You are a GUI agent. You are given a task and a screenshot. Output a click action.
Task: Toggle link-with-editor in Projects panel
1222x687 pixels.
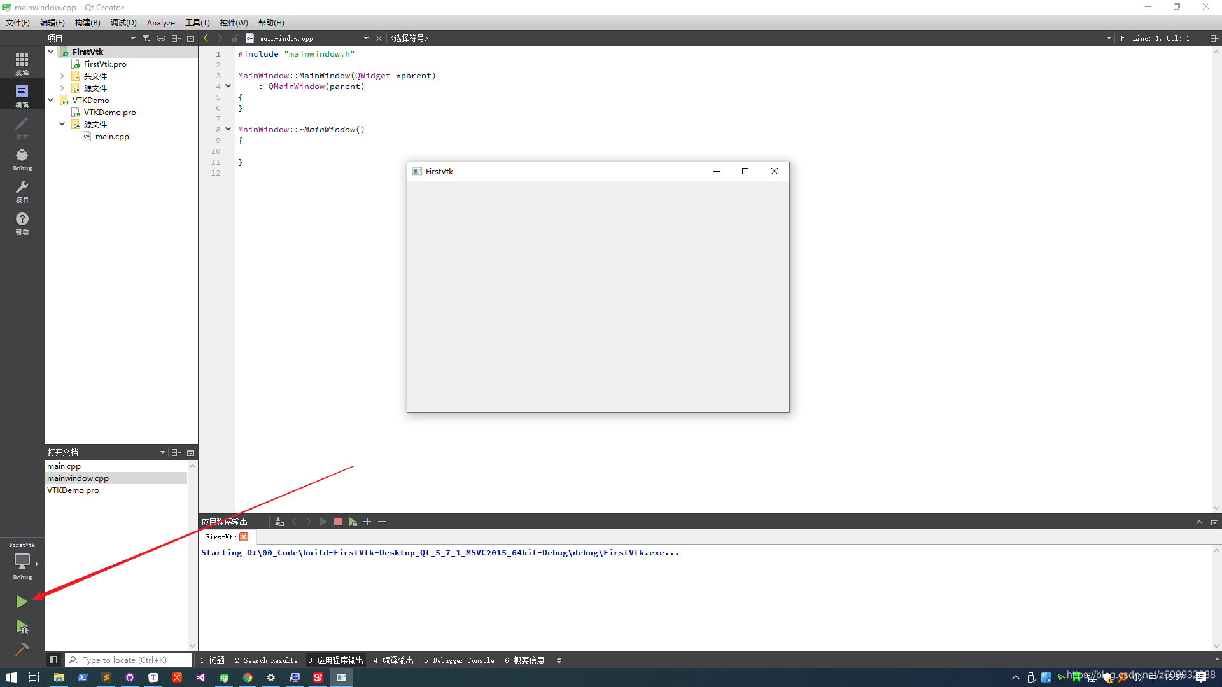click(x=161, y=38)
